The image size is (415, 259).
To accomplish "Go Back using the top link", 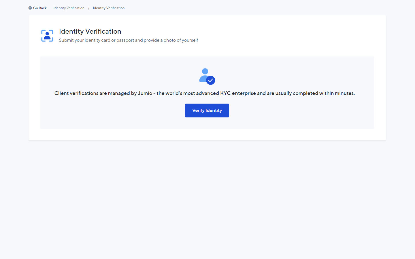I will click(37, 8).
